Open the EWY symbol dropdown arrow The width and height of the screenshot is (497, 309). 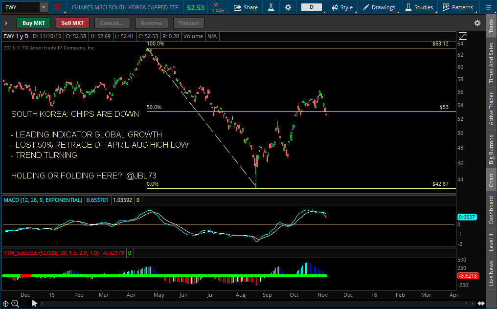click(44, 7)
